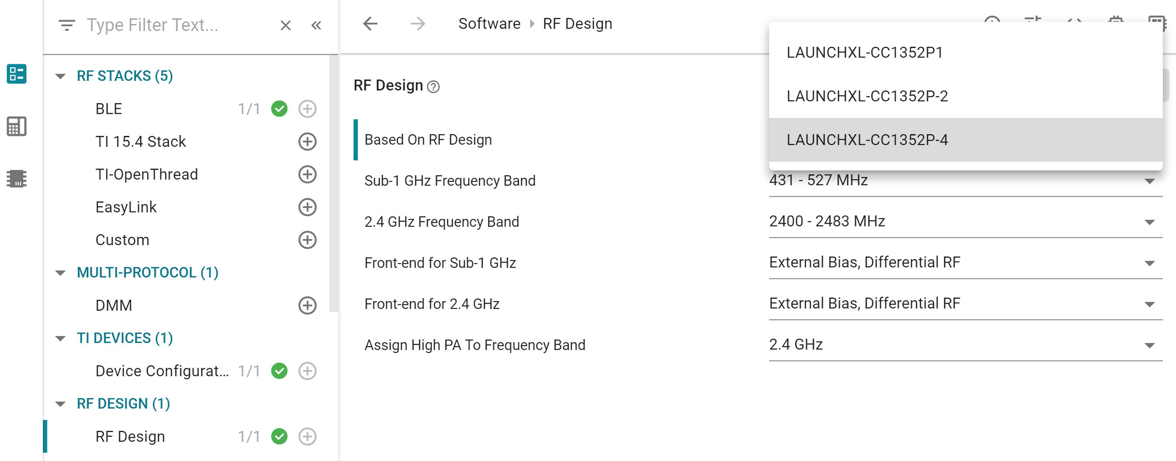1176x461 pixels.
Task: Open the Sub-1 GHz Frequency Band dropdown
Action: (965, 180)
